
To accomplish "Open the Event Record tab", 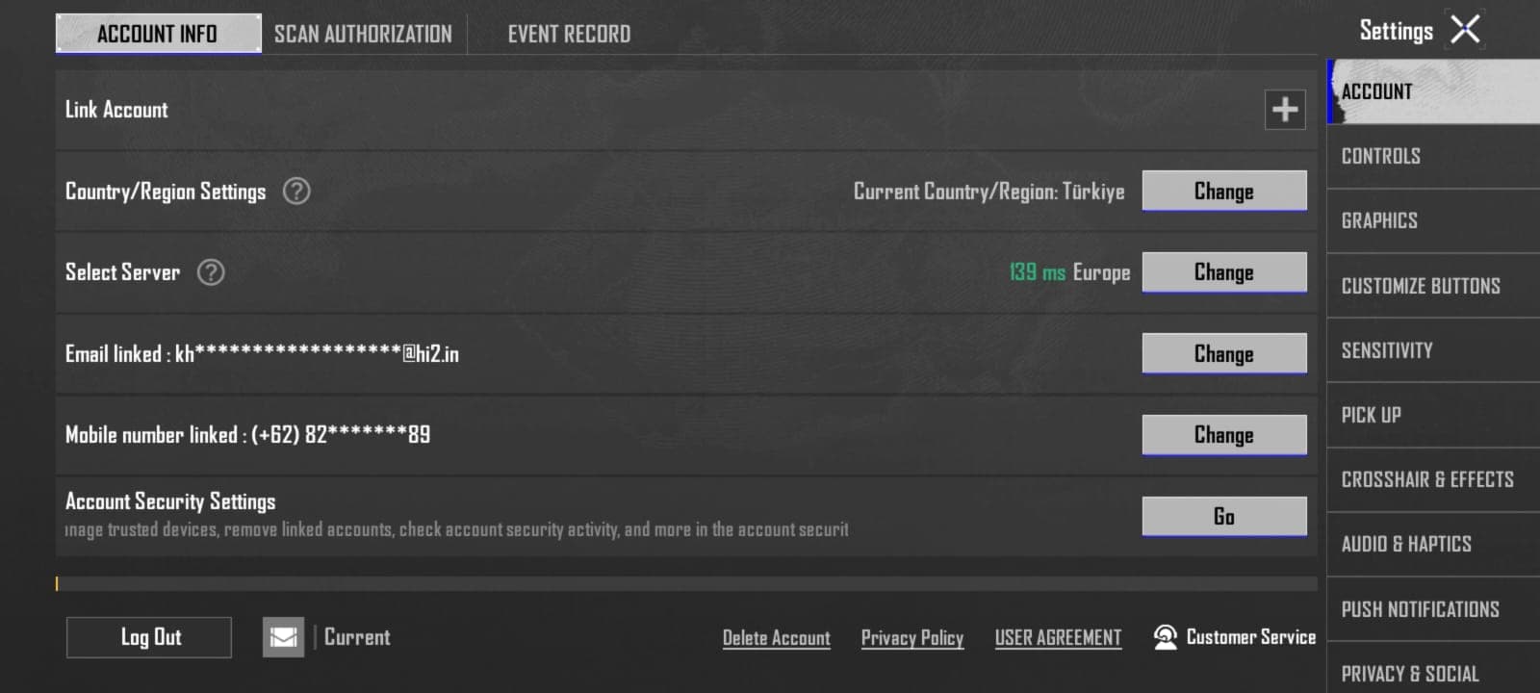I will click(569, 34).
